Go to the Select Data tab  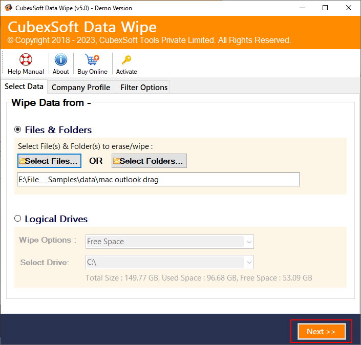tap(24, 87)
